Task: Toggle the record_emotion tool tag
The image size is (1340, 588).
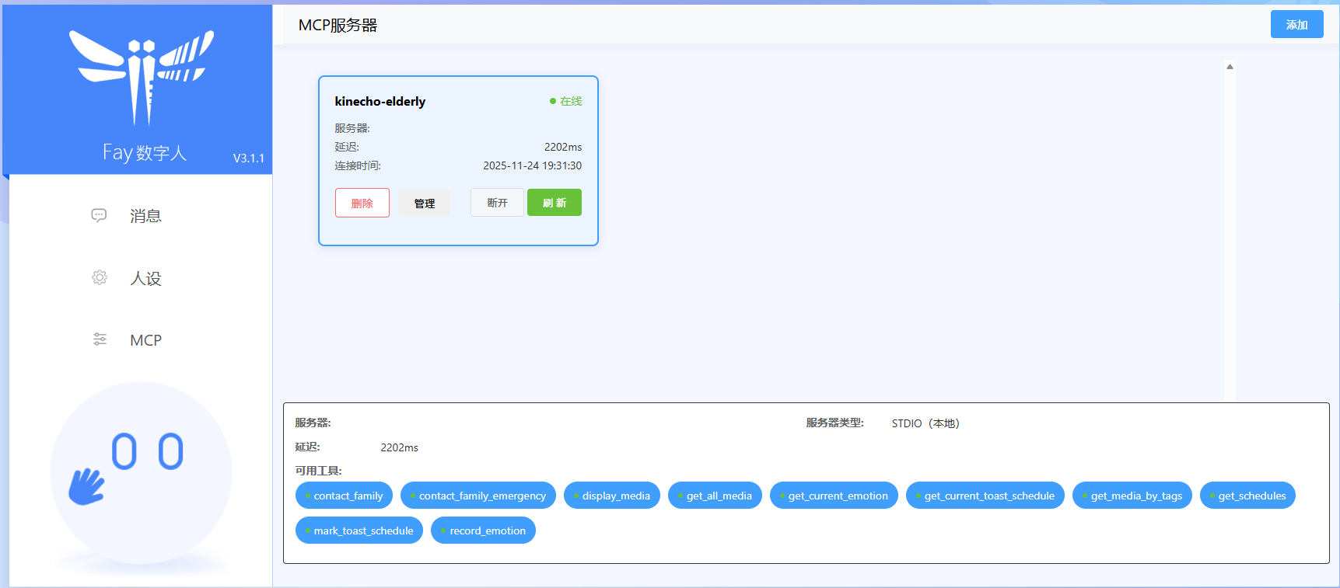Action: pyautogui.click(x=483, y=531)
